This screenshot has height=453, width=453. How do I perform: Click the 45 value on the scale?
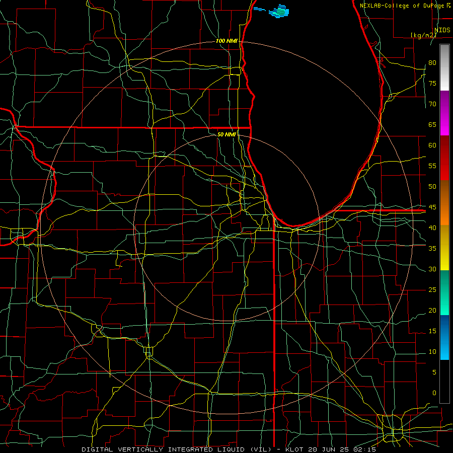coord(432,207)
